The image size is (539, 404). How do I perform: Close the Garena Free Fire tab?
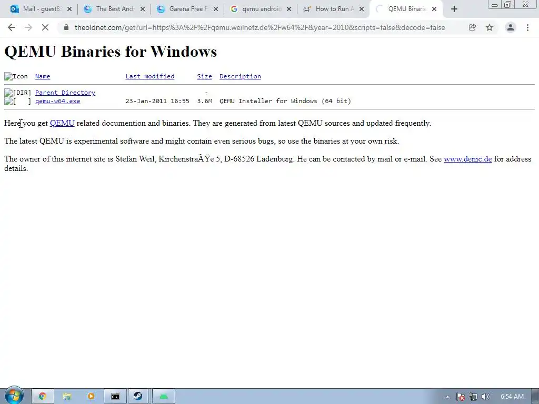coord(216,9)
